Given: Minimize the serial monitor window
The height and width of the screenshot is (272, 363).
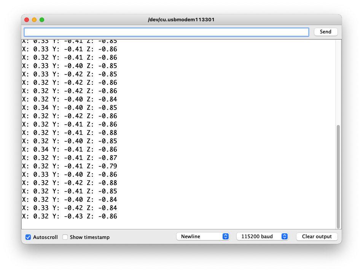Looking at the screenshot, I should point(34,20).
